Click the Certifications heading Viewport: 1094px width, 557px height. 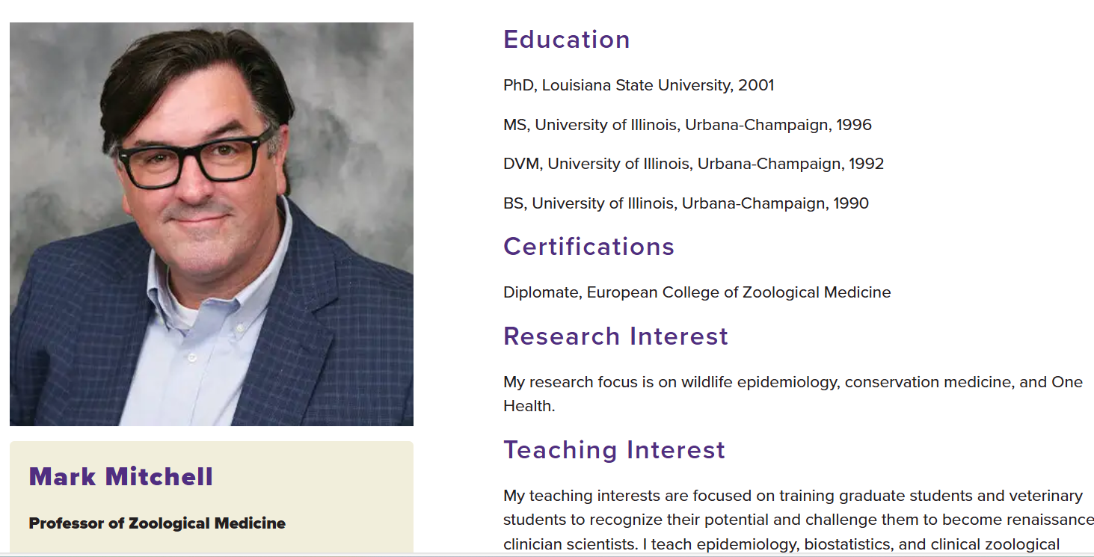[589, 247]
